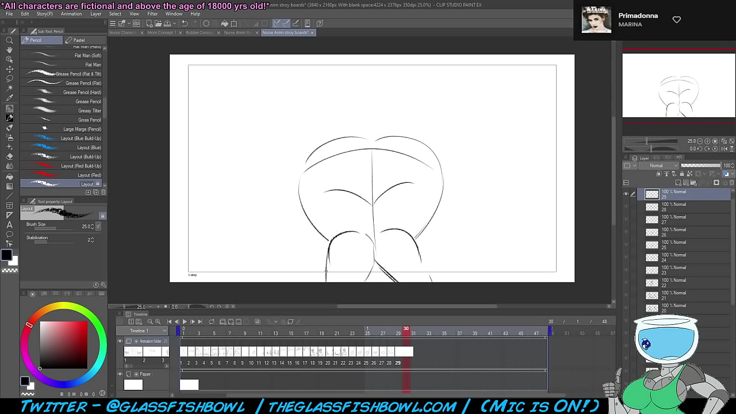Viewport: 736px width, 414px height.
Task: Click the Undo arrow in command bar
Action: pyautogui.click(x=185, y=24)
